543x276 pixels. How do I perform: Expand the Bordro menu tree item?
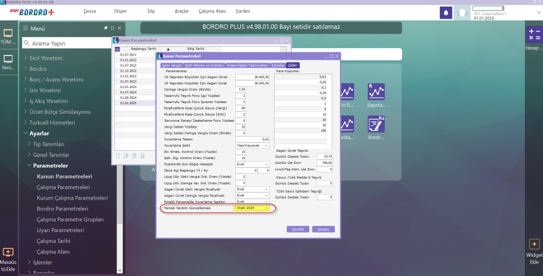point(25,69)
